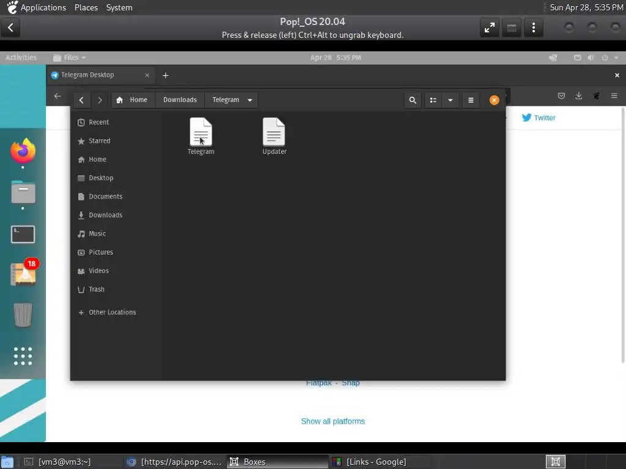Open Trash in Files sidebar

coord(116,289)
